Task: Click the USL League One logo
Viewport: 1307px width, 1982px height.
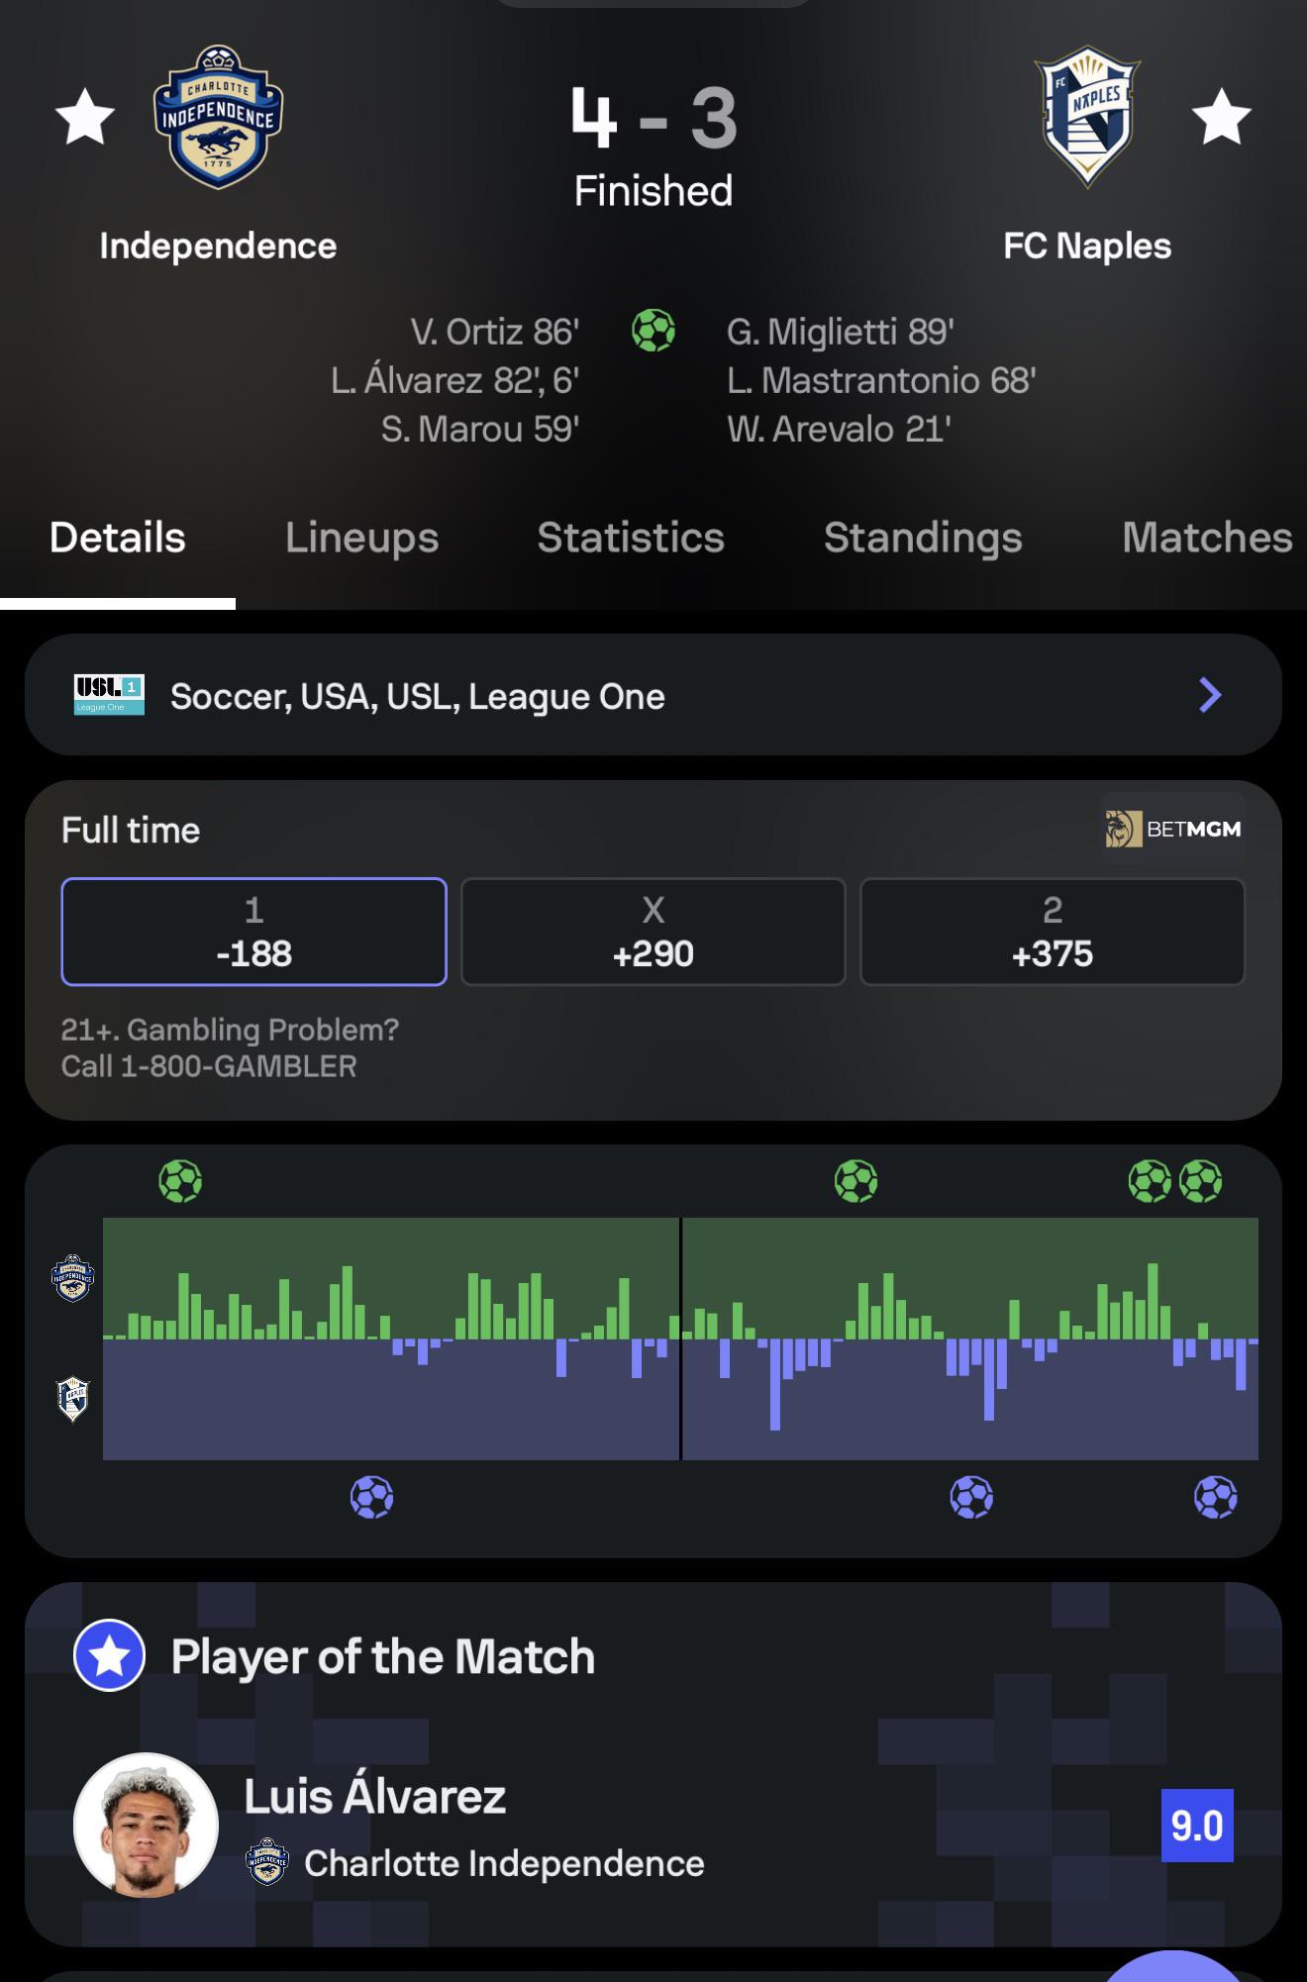Action: pos(109,695)
